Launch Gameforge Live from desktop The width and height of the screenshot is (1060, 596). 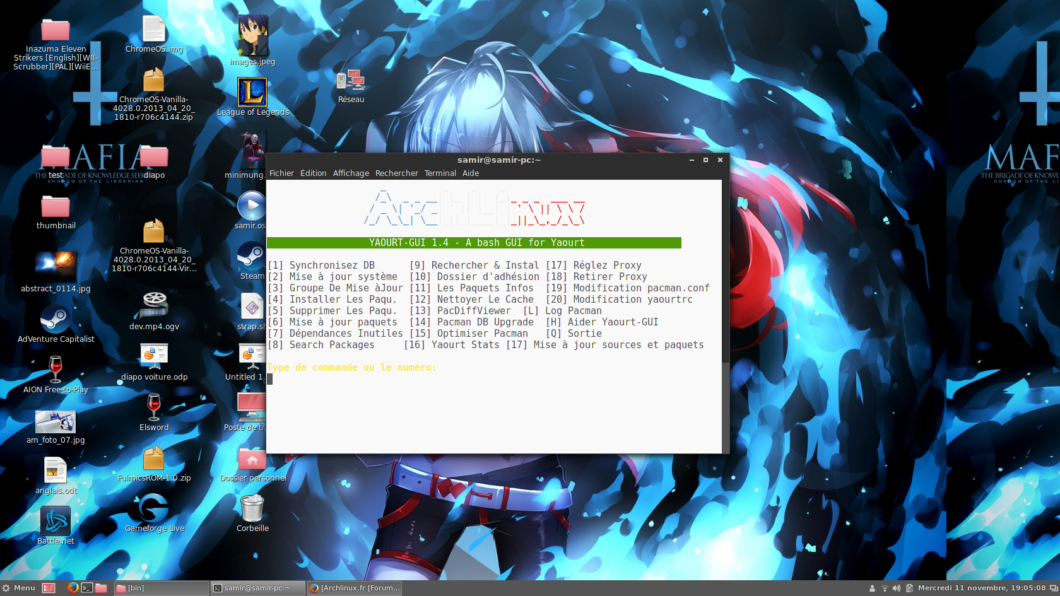click(154, 508)
